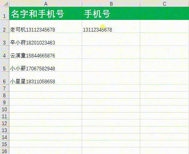Select row 3 header
The width and height of the screenshot is (189, 154).
click(x=5, y=39)
